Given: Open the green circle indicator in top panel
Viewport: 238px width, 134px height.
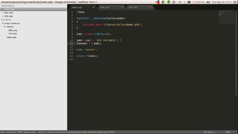Looking at the screenshot, I should click(168, 2).
